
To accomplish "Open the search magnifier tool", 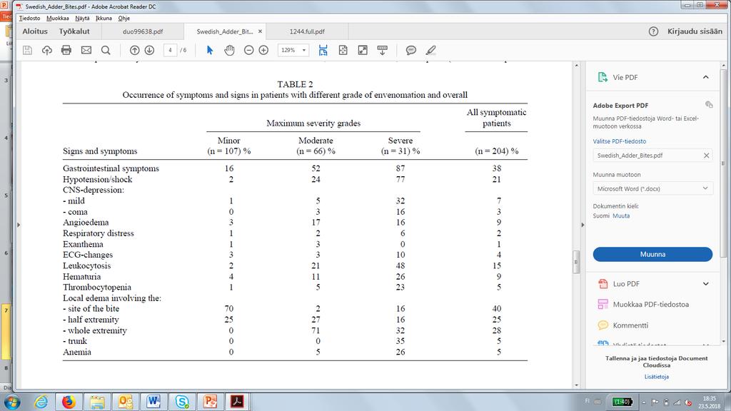I will point(106,51).
